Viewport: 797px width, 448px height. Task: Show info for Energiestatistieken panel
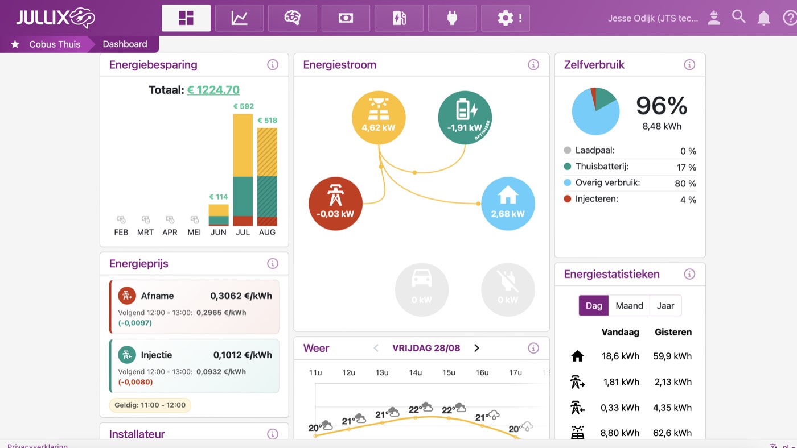(x=689, y=274)
